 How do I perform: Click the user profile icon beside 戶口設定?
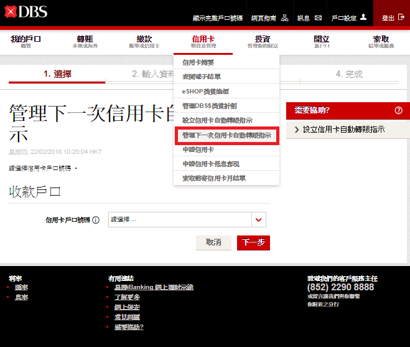coord(363,18)
